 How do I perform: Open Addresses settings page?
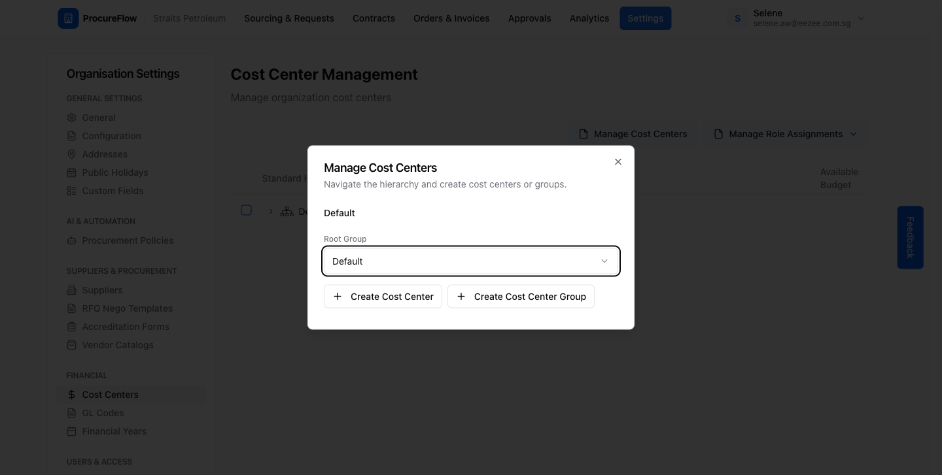point(105,154)
